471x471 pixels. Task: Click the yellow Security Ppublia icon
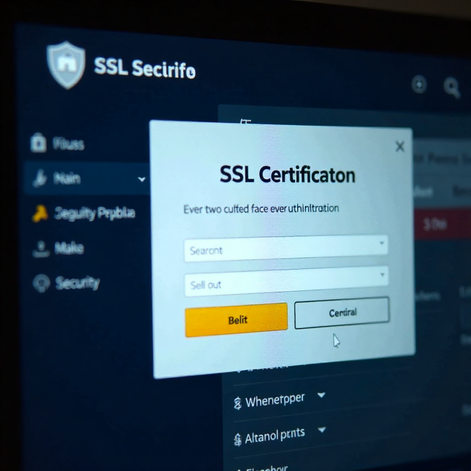pos(40,213)
